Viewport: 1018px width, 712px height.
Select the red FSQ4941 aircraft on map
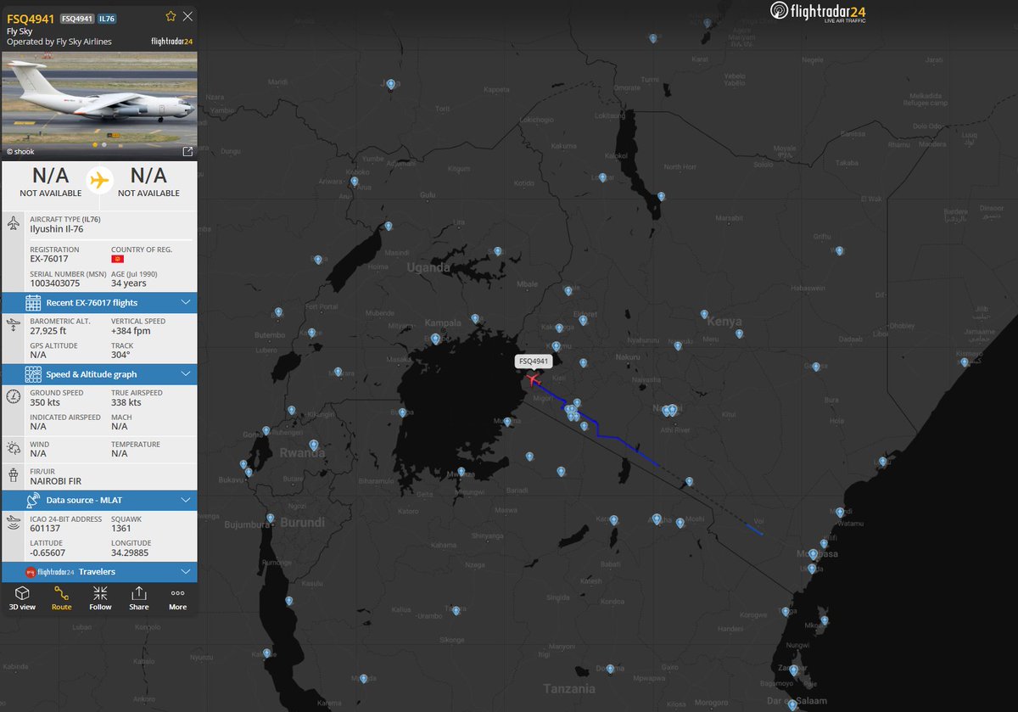[534, 379]
